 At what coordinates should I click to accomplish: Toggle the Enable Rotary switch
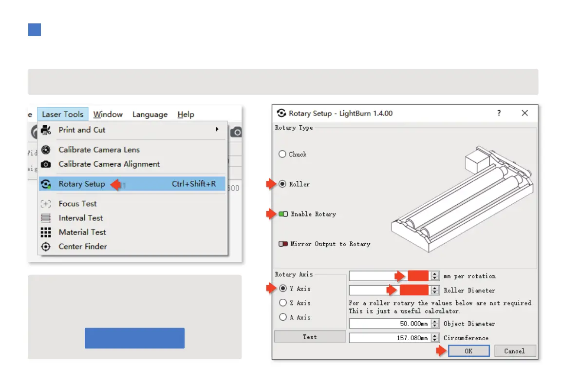pyautogui.click(x=283, y=214)
